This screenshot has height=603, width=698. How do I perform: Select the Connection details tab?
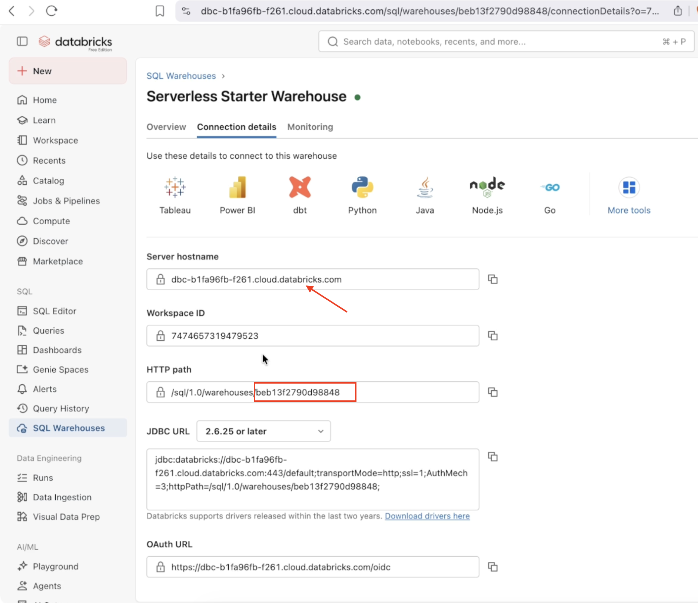click(x=237, y=127)
